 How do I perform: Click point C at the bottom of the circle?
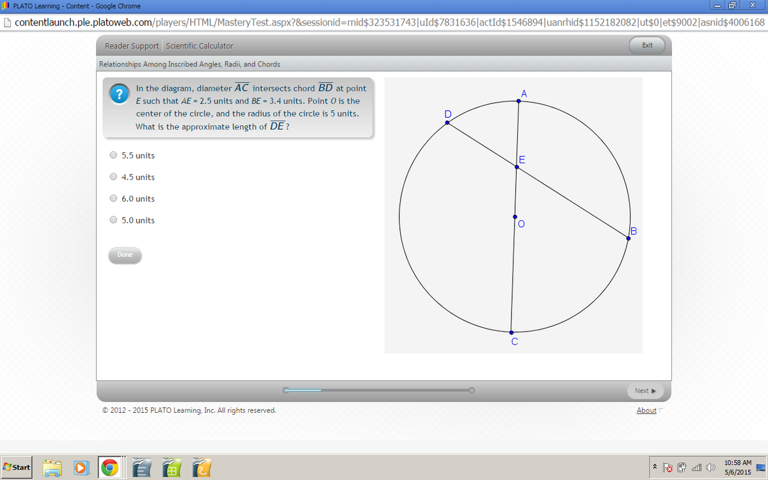pyautogui.click(x=511, y=333)
